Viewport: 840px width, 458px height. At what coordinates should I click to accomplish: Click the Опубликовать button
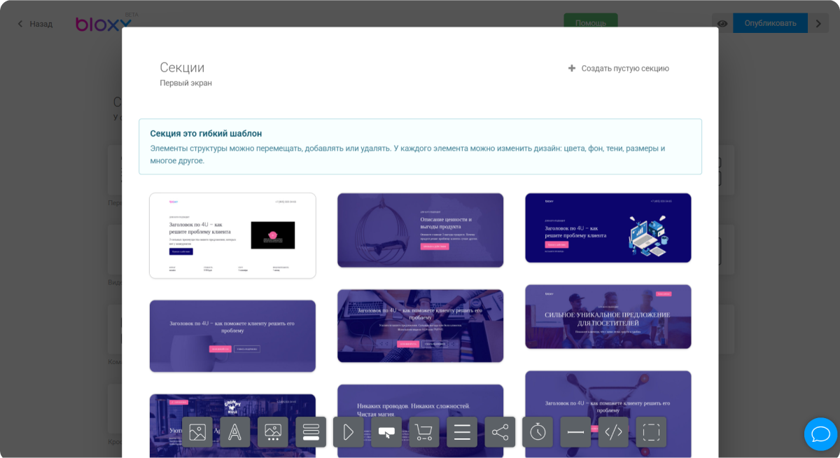[x=770, y=23]
